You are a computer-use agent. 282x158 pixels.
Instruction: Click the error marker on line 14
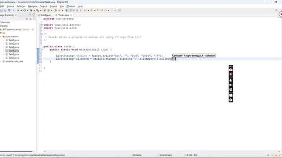point(38,59)
